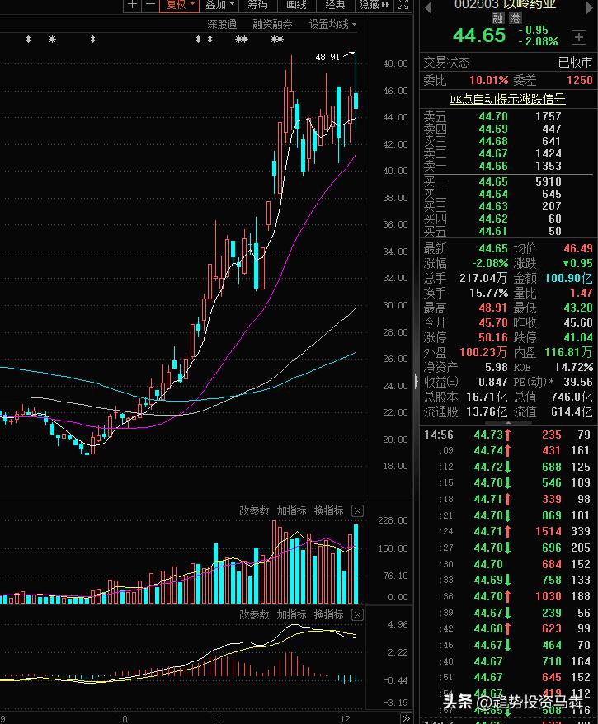Click the side panel collapse handle
Viewport: 598px width, 724px height.
tap(417, 381)
